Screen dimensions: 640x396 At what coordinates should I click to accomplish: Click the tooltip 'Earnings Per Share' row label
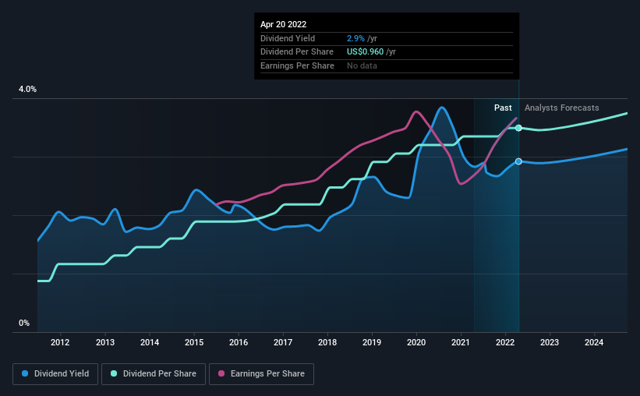coord(297,65)
